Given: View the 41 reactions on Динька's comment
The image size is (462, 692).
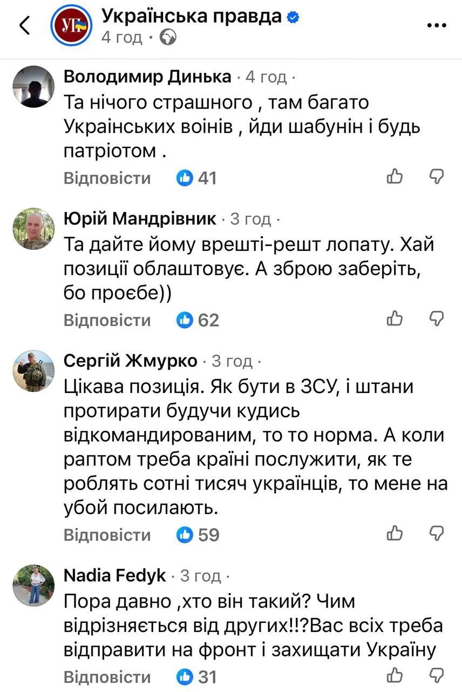Looking at the screenshot, I should (197, 178).
